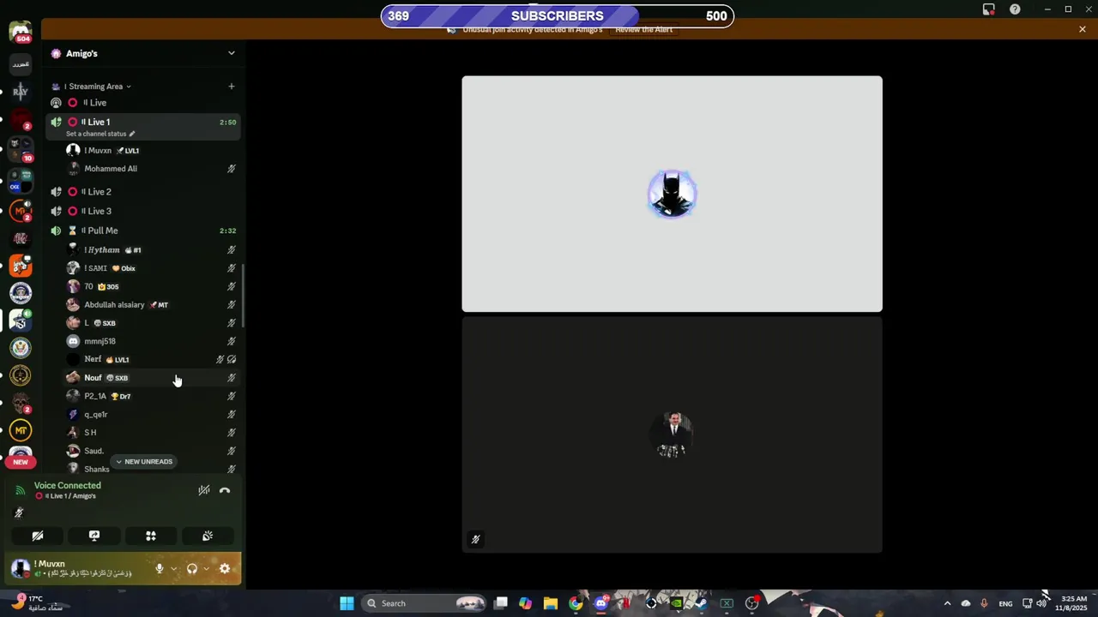Open Steam from the taskbar
1098x617 pixels.
pos(702,603)
